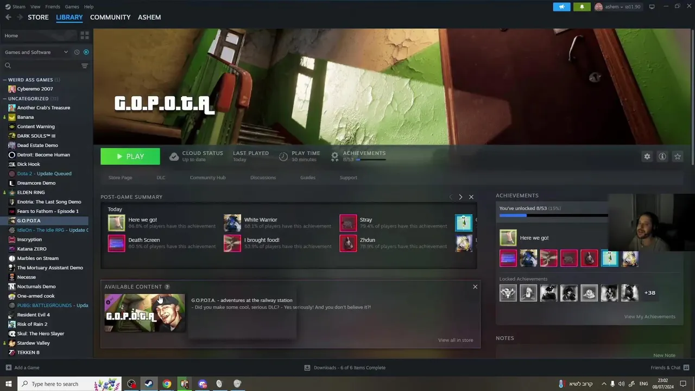Close the Post-Game Summary panel
The image size is (695, 391).
click(471, 197)
